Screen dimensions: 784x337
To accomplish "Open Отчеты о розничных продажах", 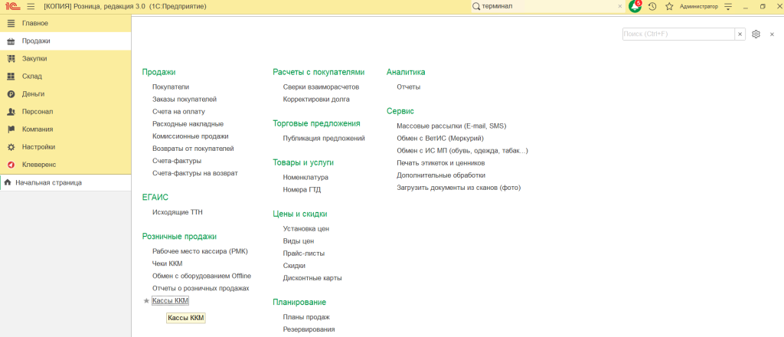I will pyautogui.click(x=201, y=289).
